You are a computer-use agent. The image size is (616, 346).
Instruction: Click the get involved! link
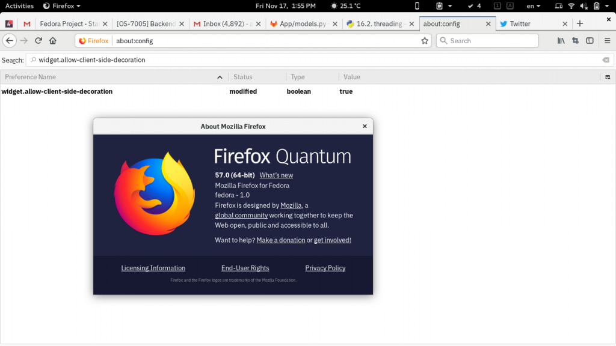point(332,240)
